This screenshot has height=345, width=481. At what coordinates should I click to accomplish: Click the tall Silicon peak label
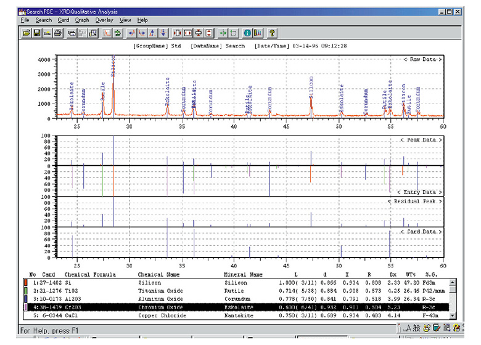(x=113, y=66)
